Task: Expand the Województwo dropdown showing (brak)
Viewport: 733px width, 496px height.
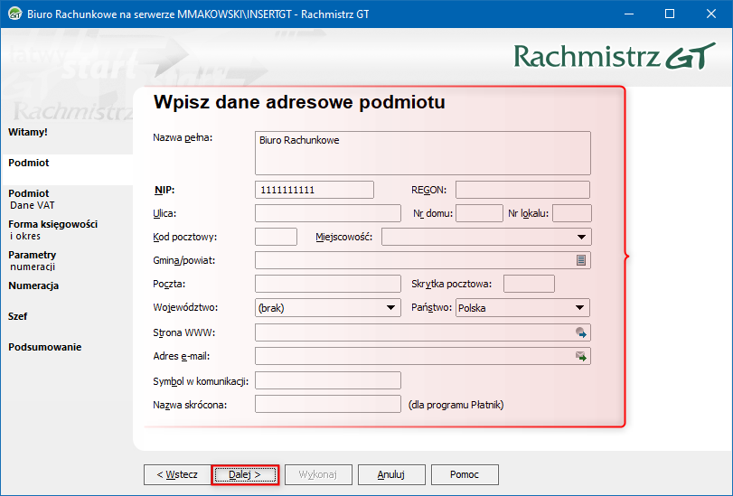Action: [390, 307]
